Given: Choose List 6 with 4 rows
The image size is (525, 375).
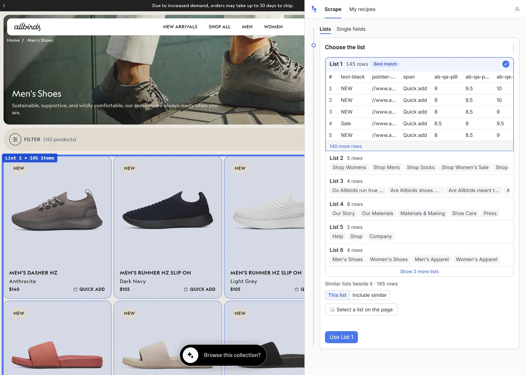Looking at the screenshot, I should [x=419, y=255].
